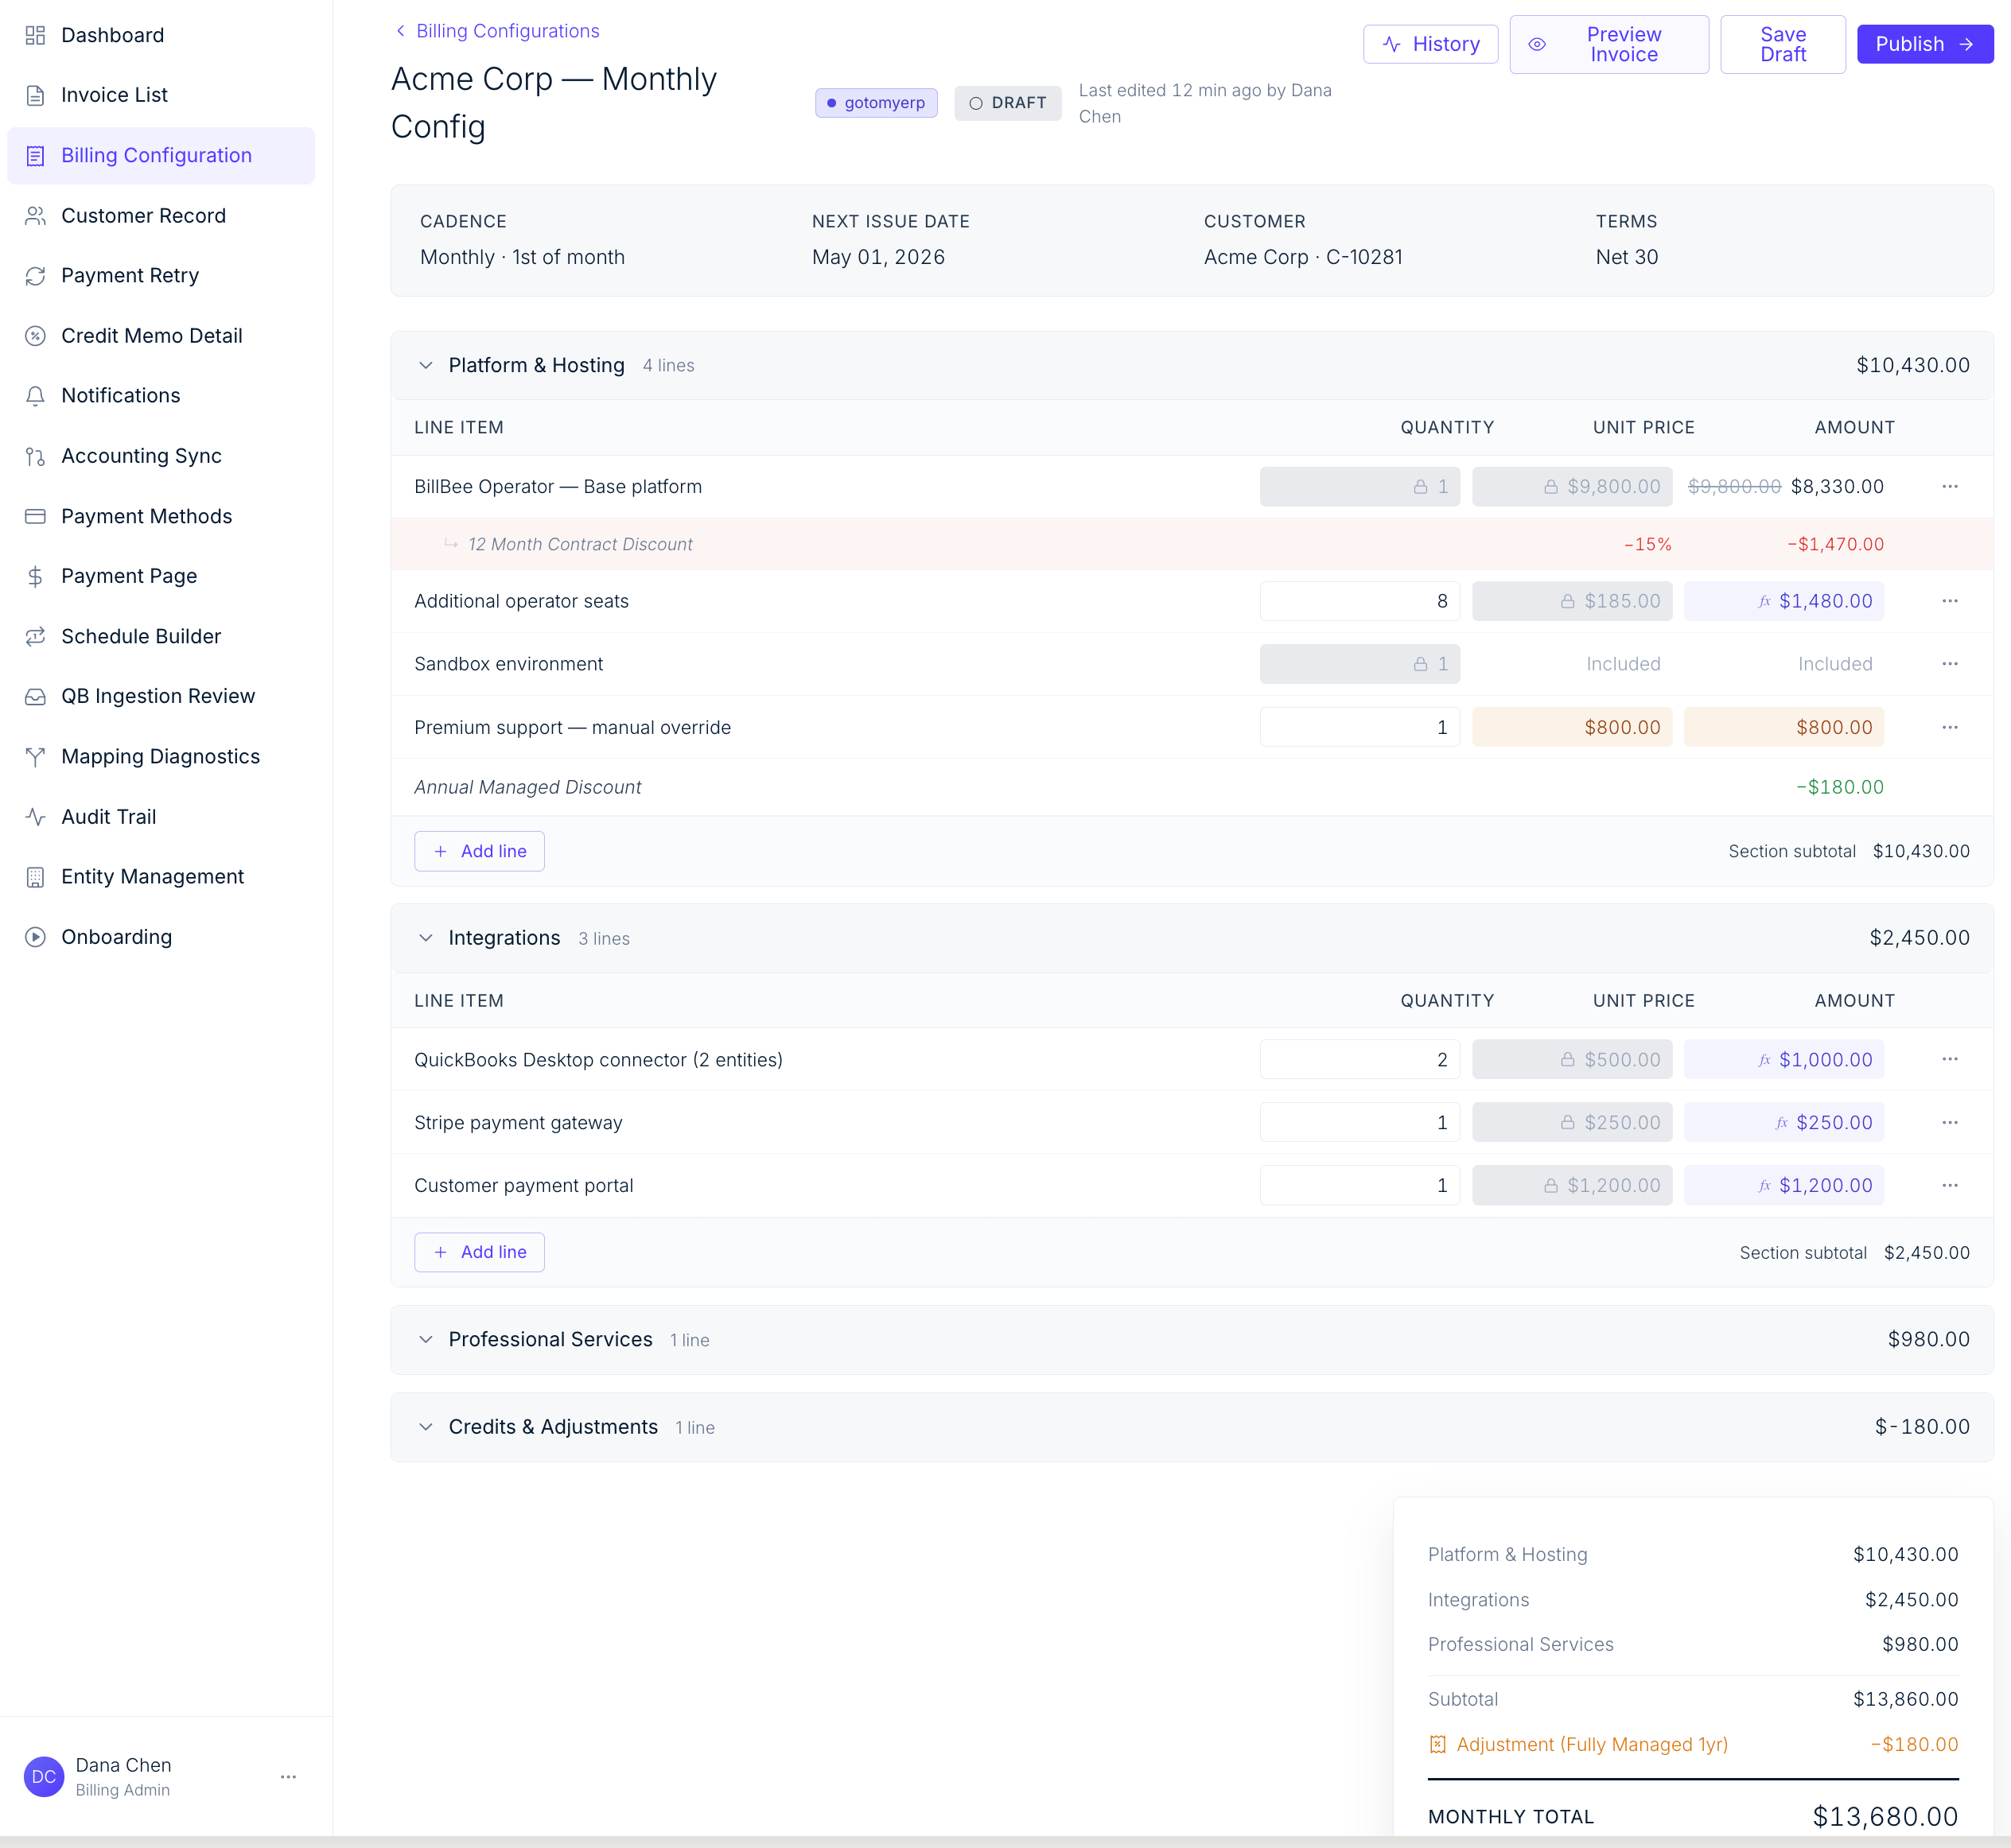Click customer Acme Corp · C-10281
The width and height of the screenshot is (2011, 1848).
tap(1303, 257)
